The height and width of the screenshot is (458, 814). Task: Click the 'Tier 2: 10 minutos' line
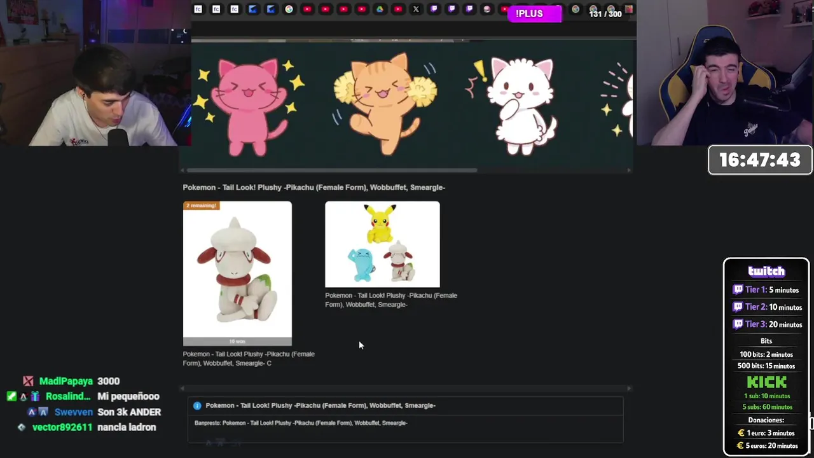[x=767, y=307]
